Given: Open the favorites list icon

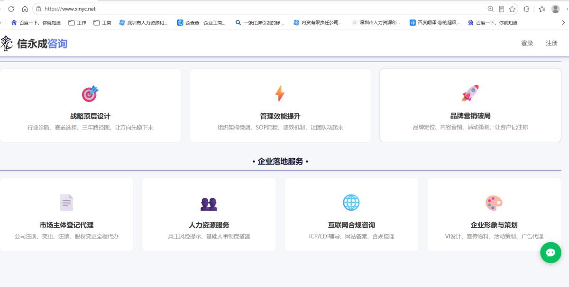Looking at the screenshot, I should point(542,9).
